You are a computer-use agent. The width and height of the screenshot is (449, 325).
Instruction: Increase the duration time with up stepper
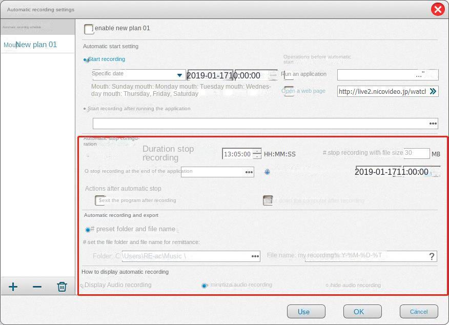257,151
